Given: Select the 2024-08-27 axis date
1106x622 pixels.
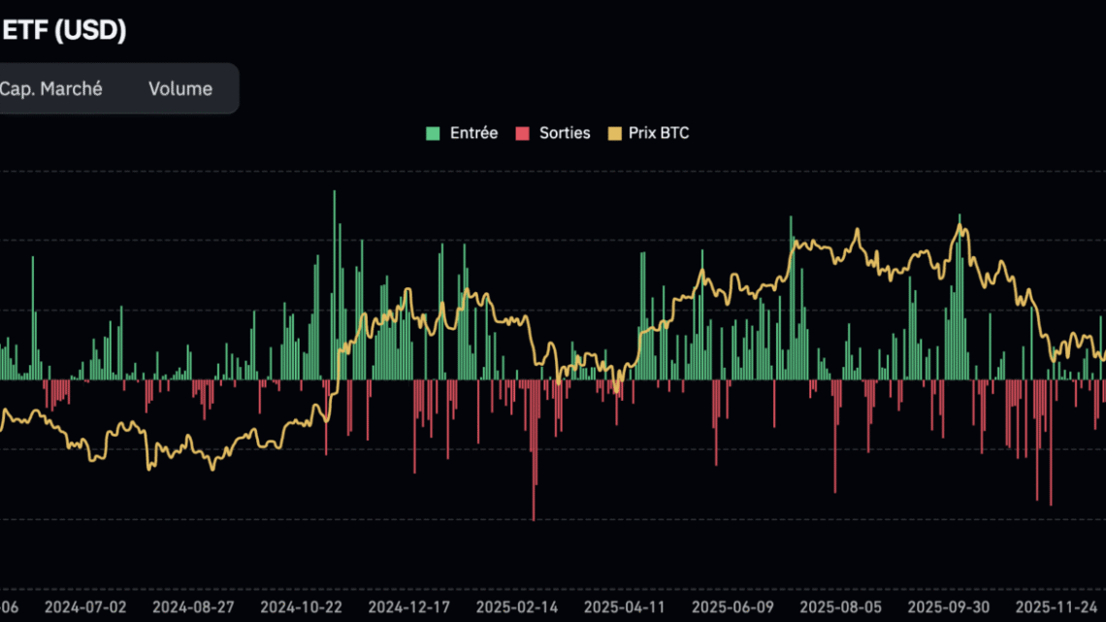Looking at the screenshot, I should click(193, 607).
